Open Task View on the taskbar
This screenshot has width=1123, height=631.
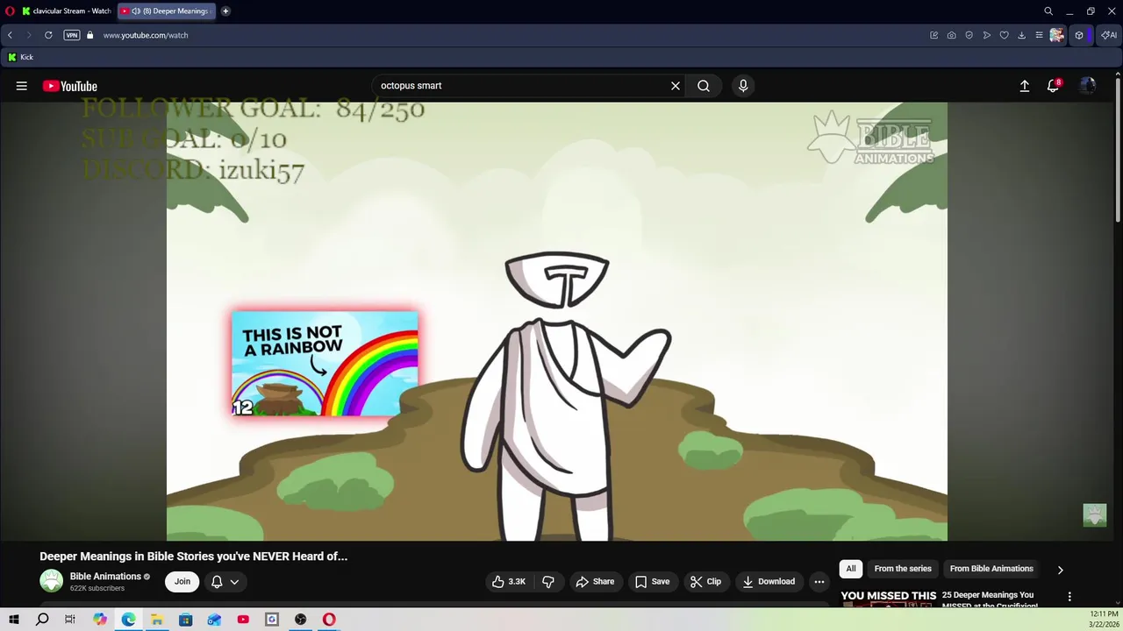point(70,620)
